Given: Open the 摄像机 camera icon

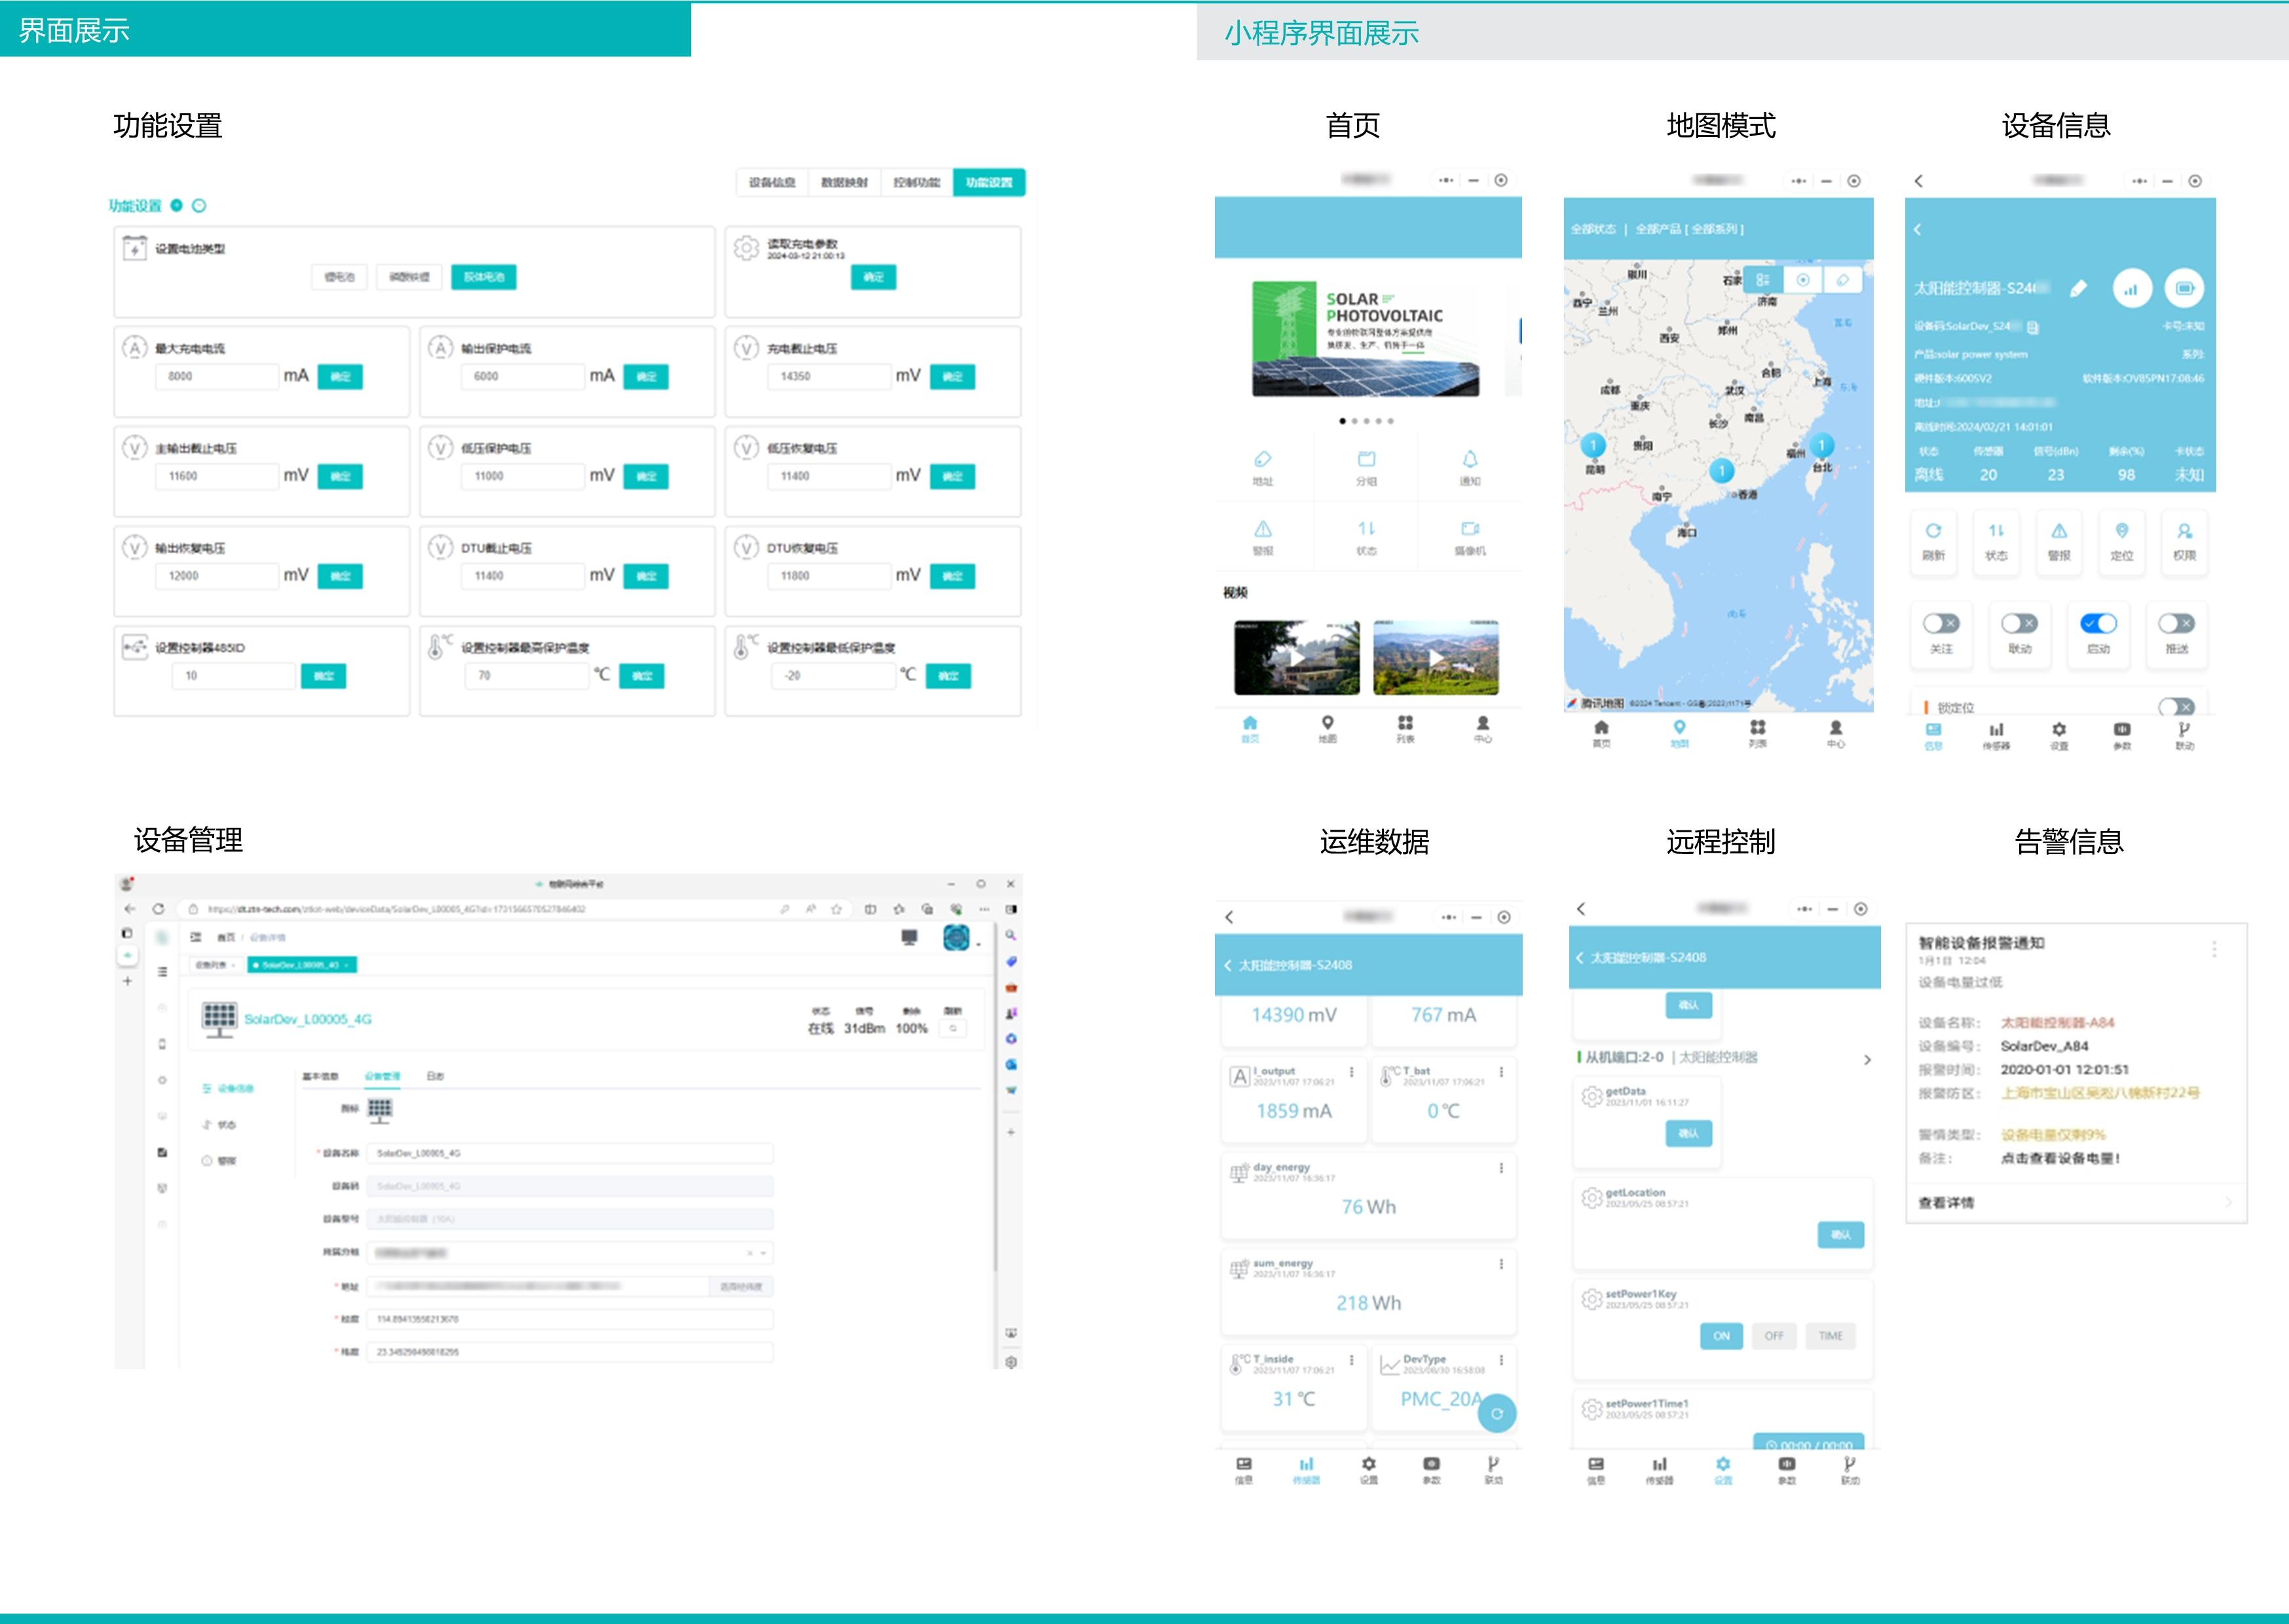Looking at the screenshot, I should [1469, 528].
